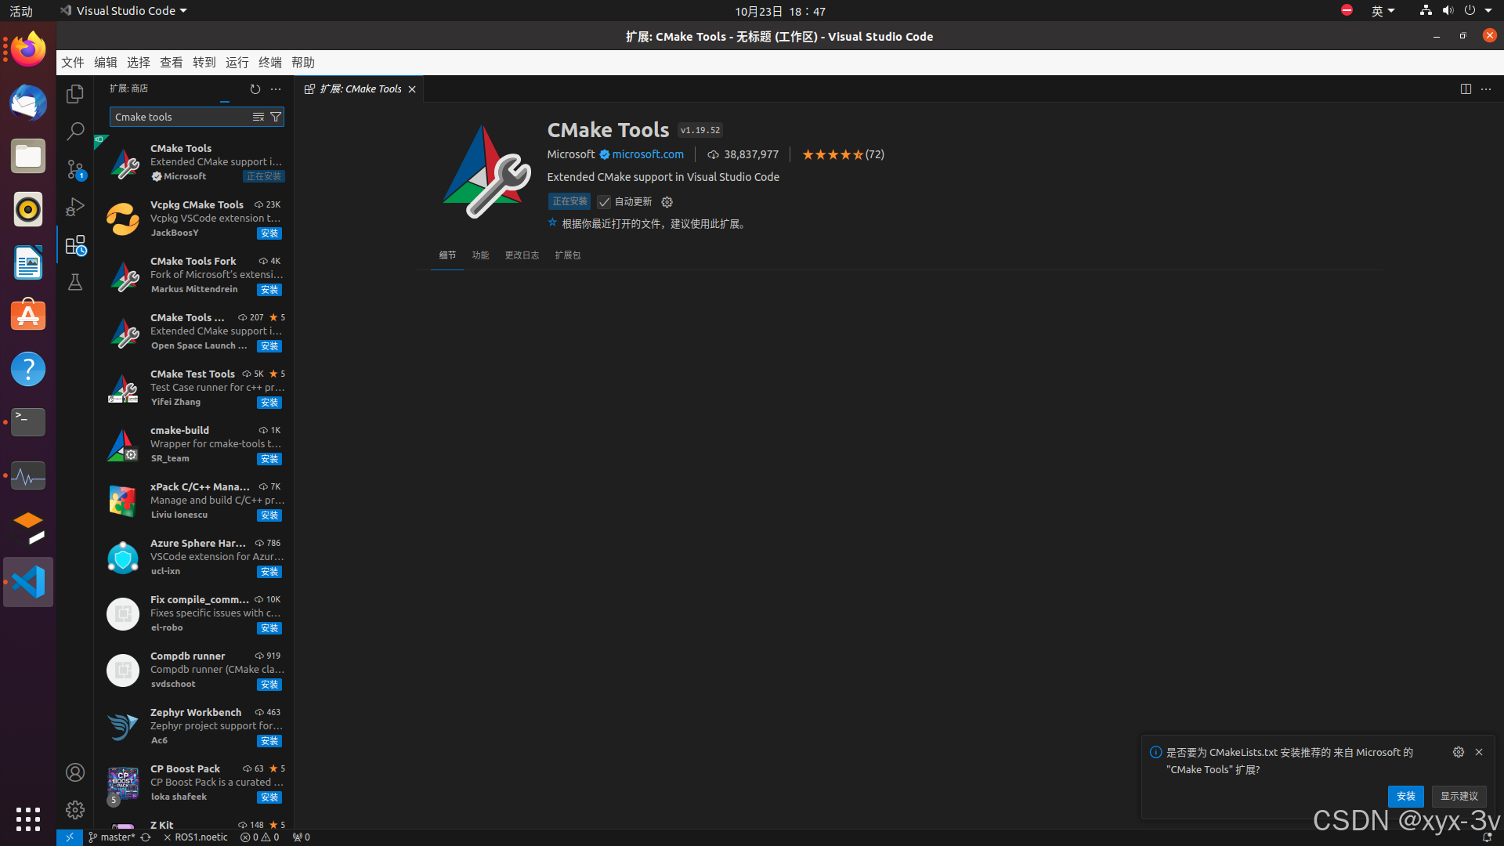Open the 帮助 menu
Screen dimensions: 1504x846
click(303, 63)
